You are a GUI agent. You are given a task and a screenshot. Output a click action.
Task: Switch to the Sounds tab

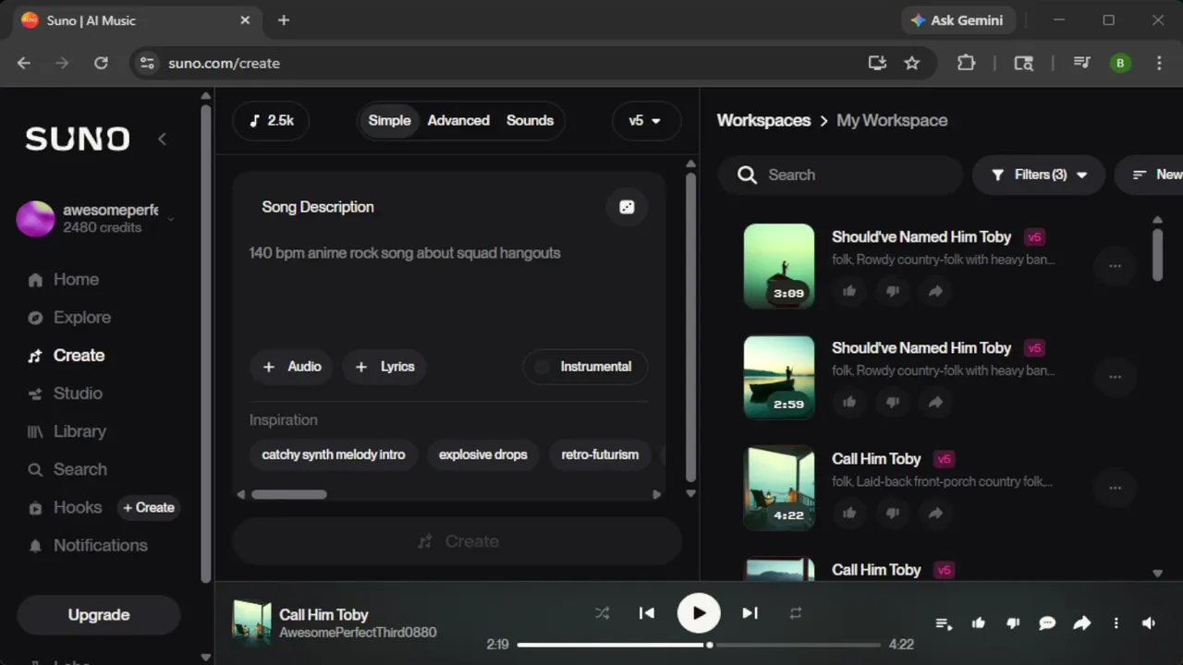point(530,121)
